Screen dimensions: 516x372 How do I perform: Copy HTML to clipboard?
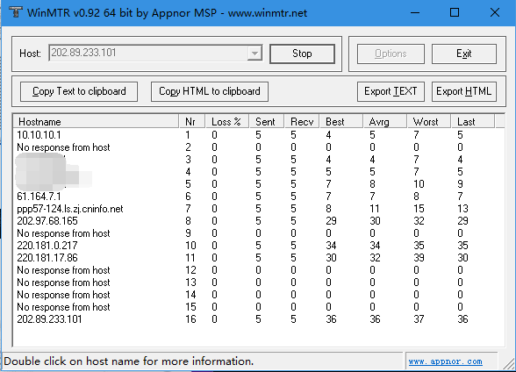[210, 91]
